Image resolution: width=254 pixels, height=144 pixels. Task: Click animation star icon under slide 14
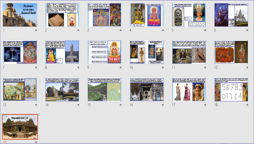78,105
